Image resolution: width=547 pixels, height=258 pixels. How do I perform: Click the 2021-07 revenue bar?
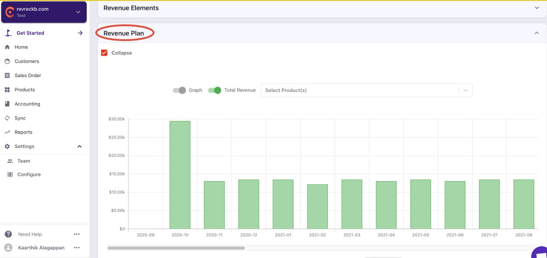point(490,204)
